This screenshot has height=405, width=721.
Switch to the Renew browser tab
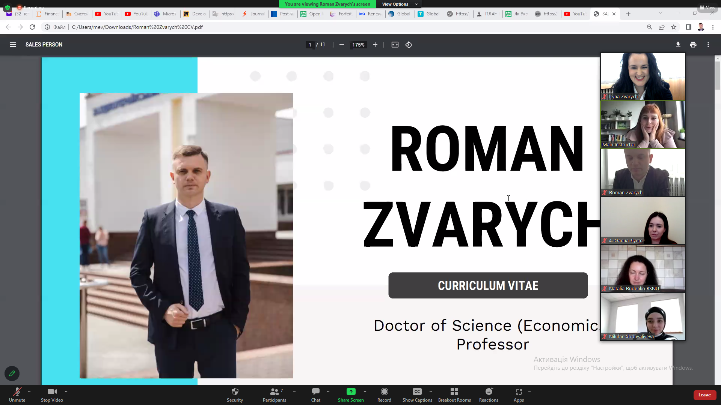pos(371,14)
